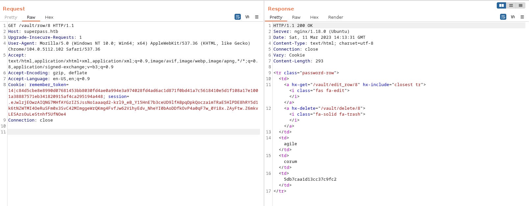529x206 pixels.
Task: Click the 'Accept-Encoding: gzip, deflate' line
Action: [x=48, y=73]
